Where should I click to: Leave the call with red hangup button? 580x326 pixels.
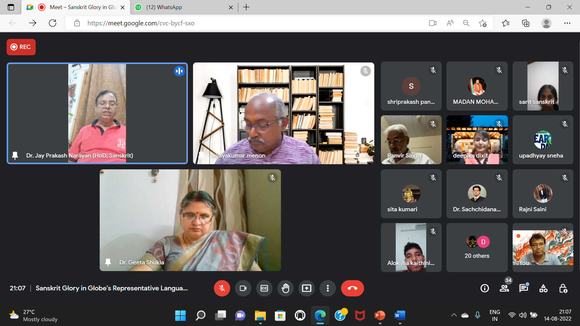pos(352,288)
